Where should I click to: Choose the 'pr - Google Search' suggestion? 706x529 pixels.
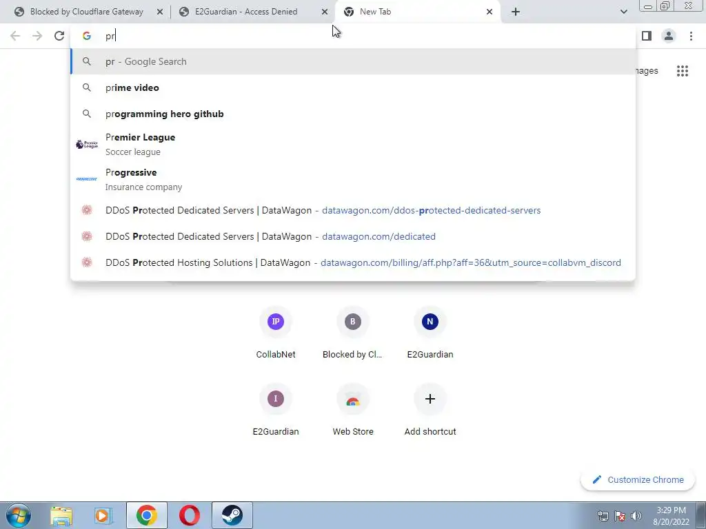point(353,61)
